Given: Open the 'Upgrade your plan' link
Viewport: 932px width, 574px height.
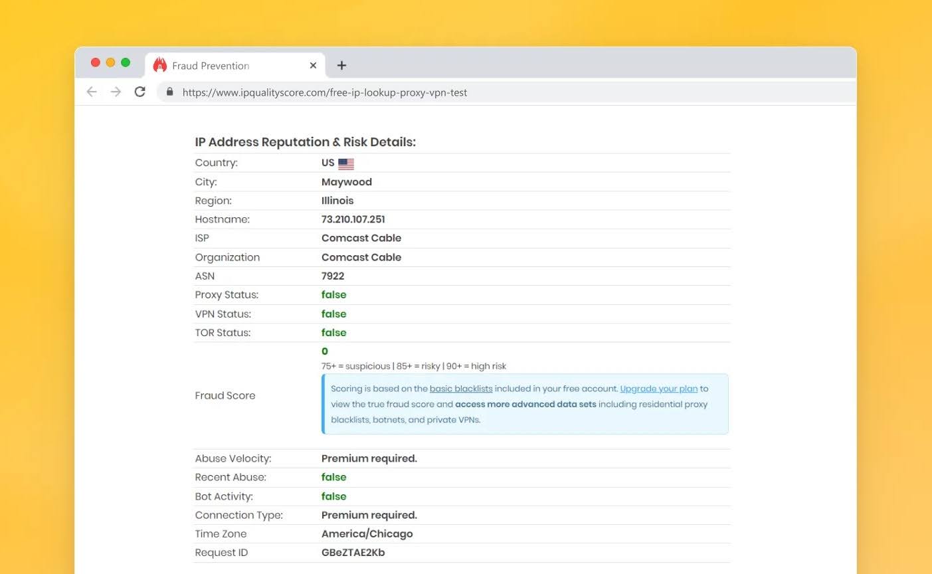Looking at the screenshot, I should pos(658,389).
